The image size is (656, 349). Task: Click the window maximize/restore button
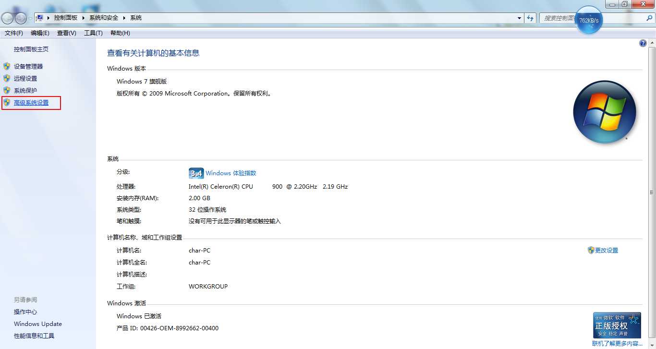tap(624, 4)
